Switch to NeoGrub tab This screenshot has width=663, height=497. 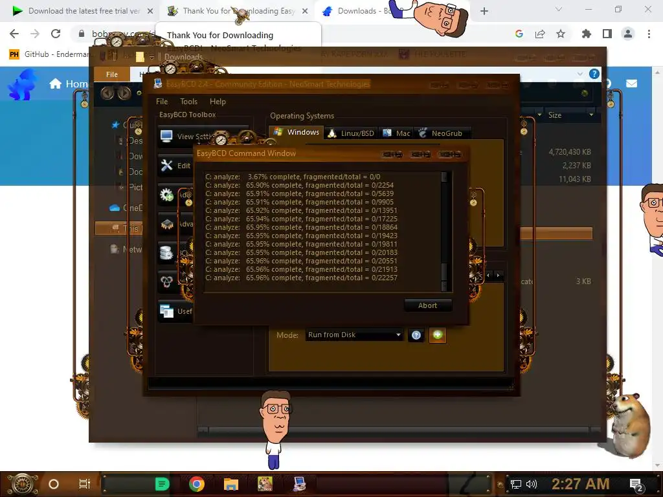(x=442, y=133)
